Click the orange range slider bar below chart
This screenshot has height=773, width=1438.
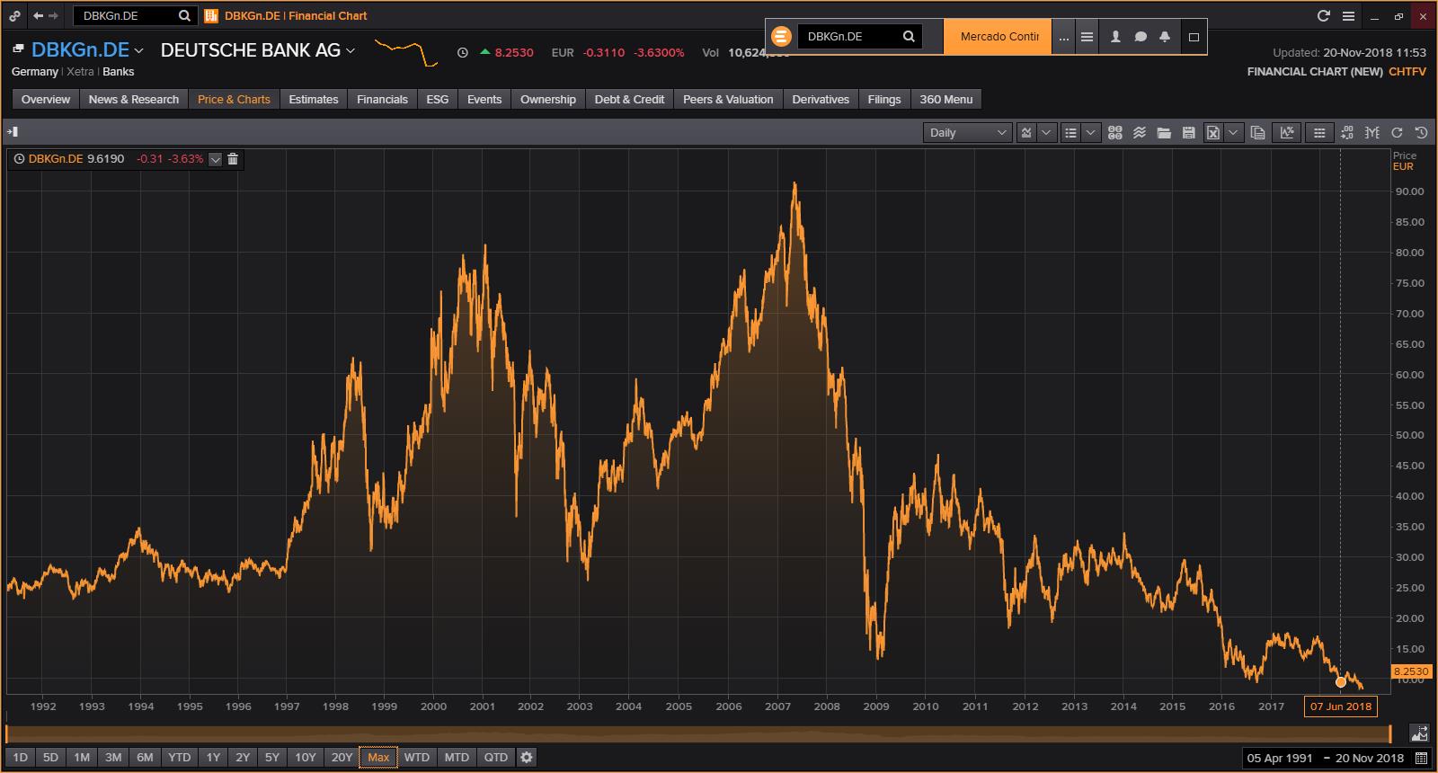[698, 733]
